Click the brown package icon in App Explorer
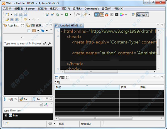This screenshot has width=167, height=129. pos(34,31)
